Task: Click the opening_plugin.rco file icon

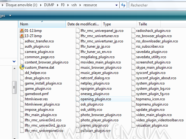Action: pyautogui.click(x=77, y=99)
